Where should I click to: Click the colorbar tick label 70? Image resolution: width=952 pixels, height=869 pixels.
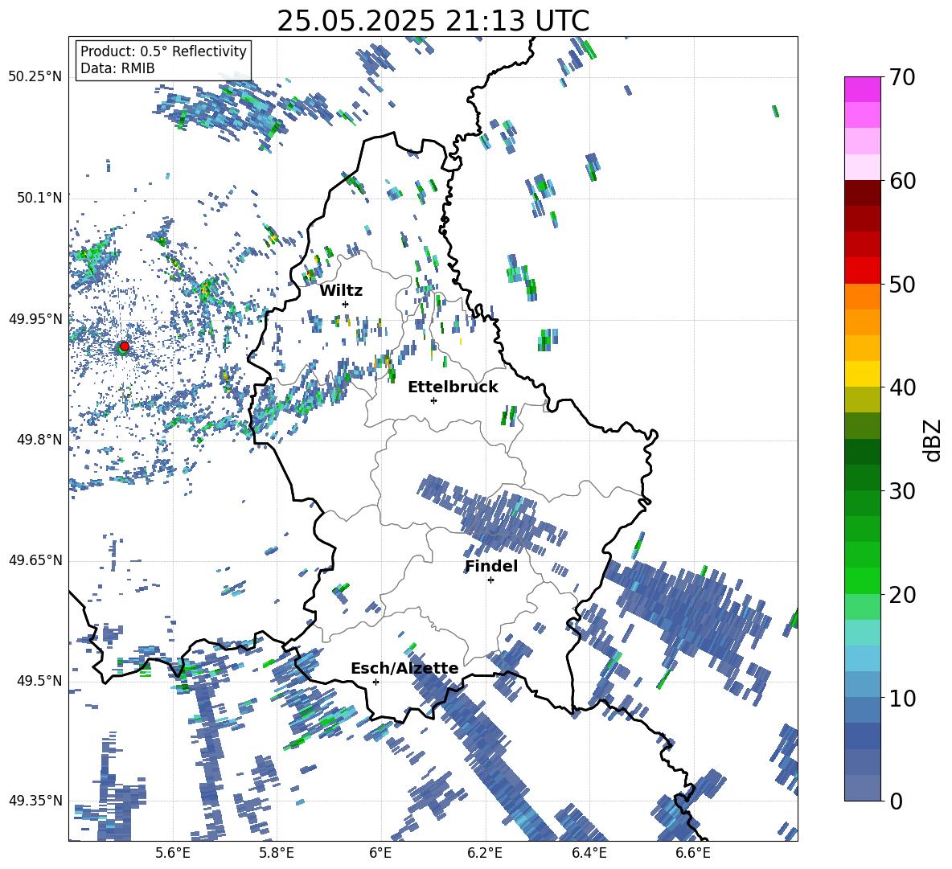902,78
